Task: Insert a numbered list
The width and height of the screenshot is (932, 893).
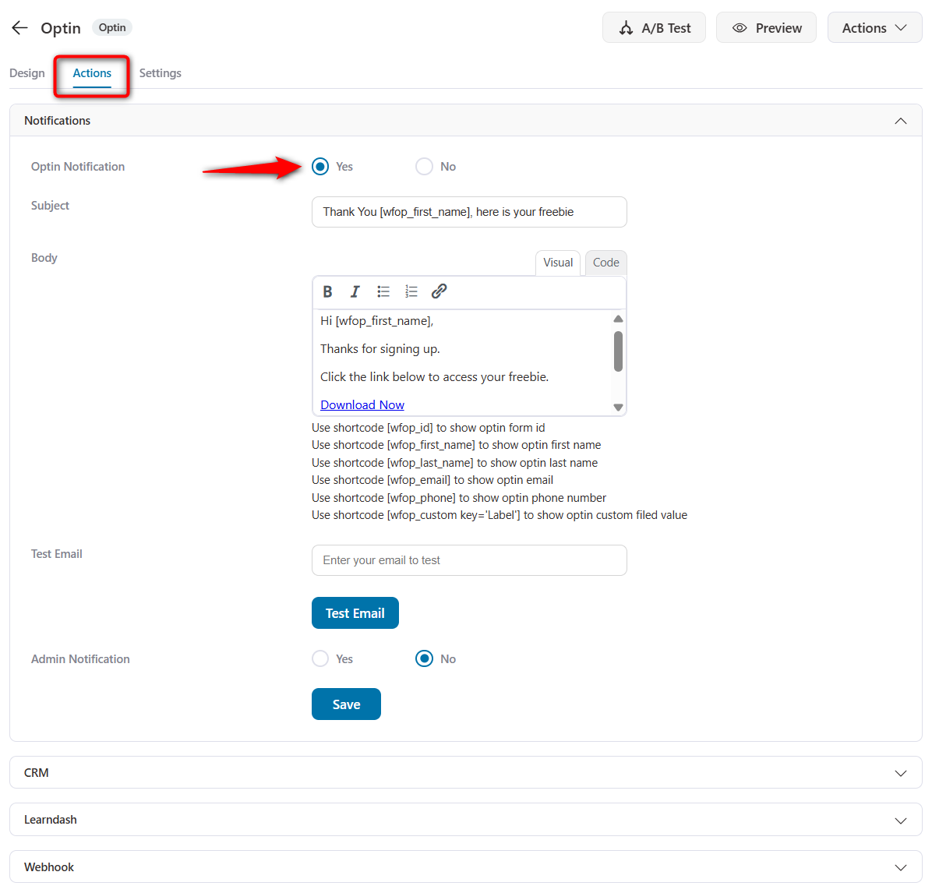Action: coord(411,291)
